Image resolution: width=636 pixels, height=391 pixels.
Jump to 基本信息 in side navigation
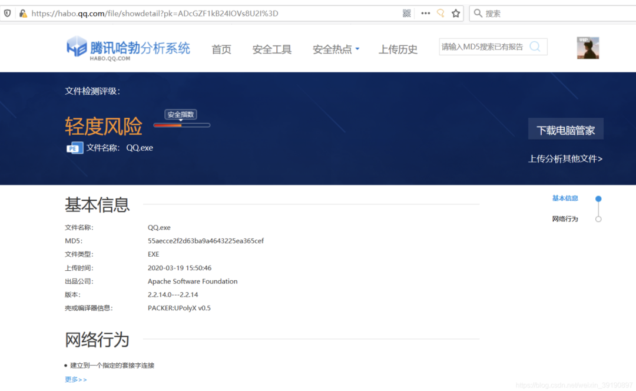565,198
